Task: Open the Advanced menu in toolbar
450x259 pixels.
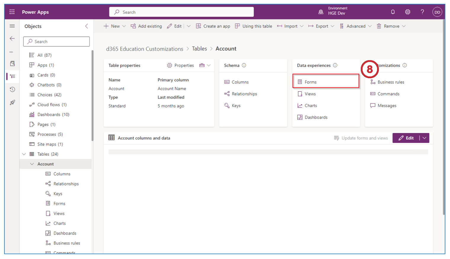Action: coord(355,26)
